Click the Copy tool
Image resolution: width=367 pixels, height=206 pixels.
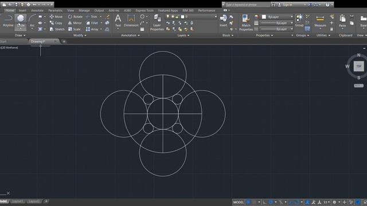coord(56,23)
